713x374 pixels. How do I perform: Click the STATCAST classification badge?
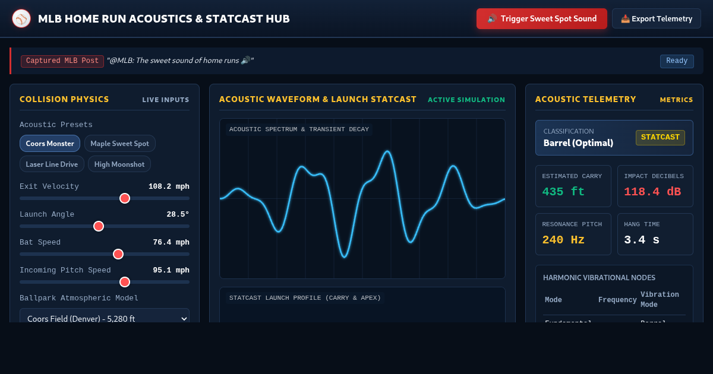pyautogui.click(x=660, y=137)
